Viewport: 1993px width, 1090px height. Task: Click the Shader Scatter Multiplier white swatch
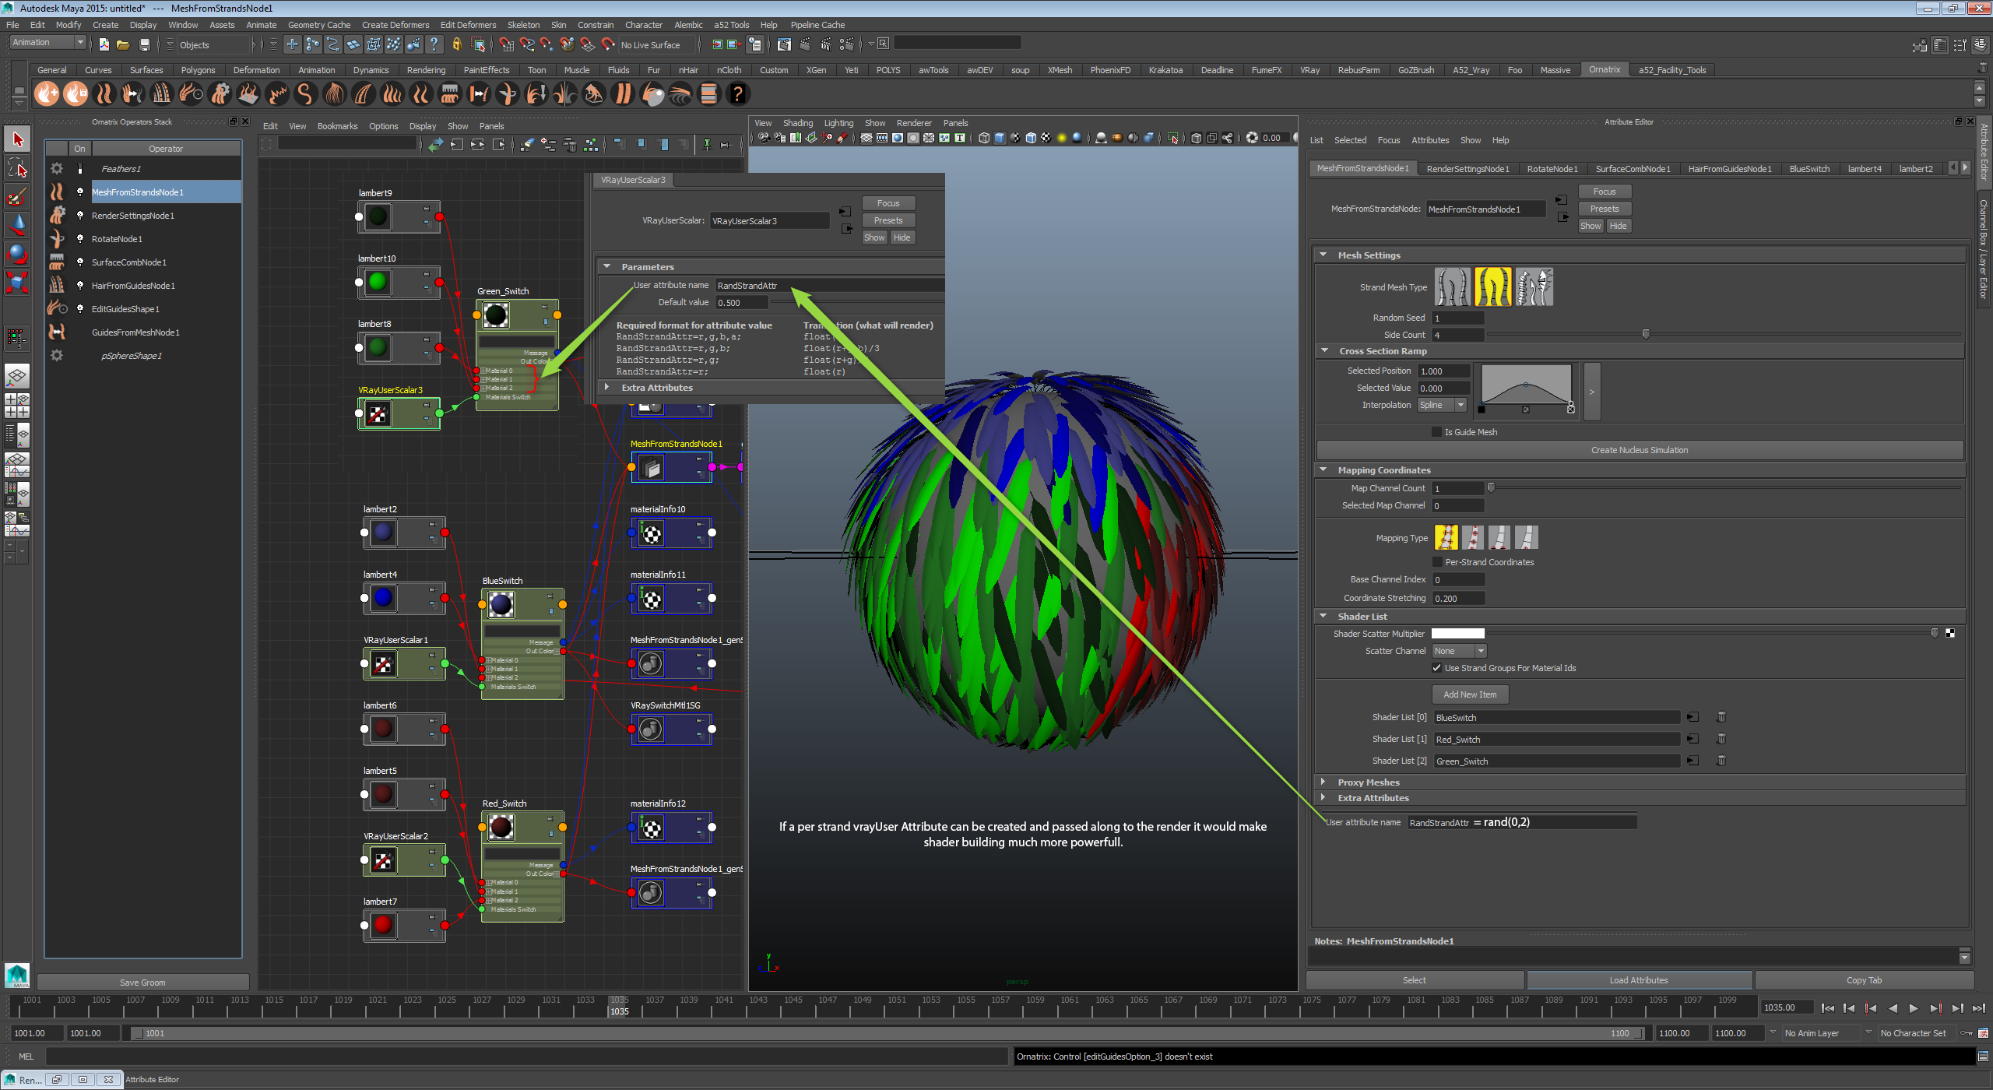coord(1457,634)
